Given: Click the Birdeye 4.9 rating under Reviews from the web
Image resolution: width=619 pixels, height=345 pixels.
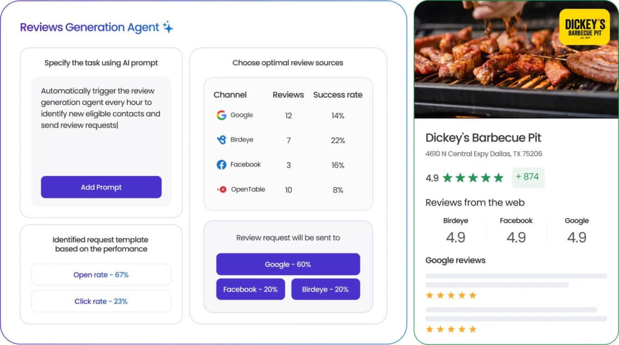Looking at the screenshot, I should coord(456,237).
